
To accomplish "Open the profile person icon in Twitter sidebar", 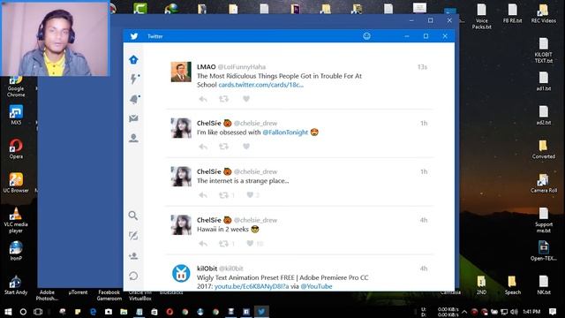I will (133, 138).
